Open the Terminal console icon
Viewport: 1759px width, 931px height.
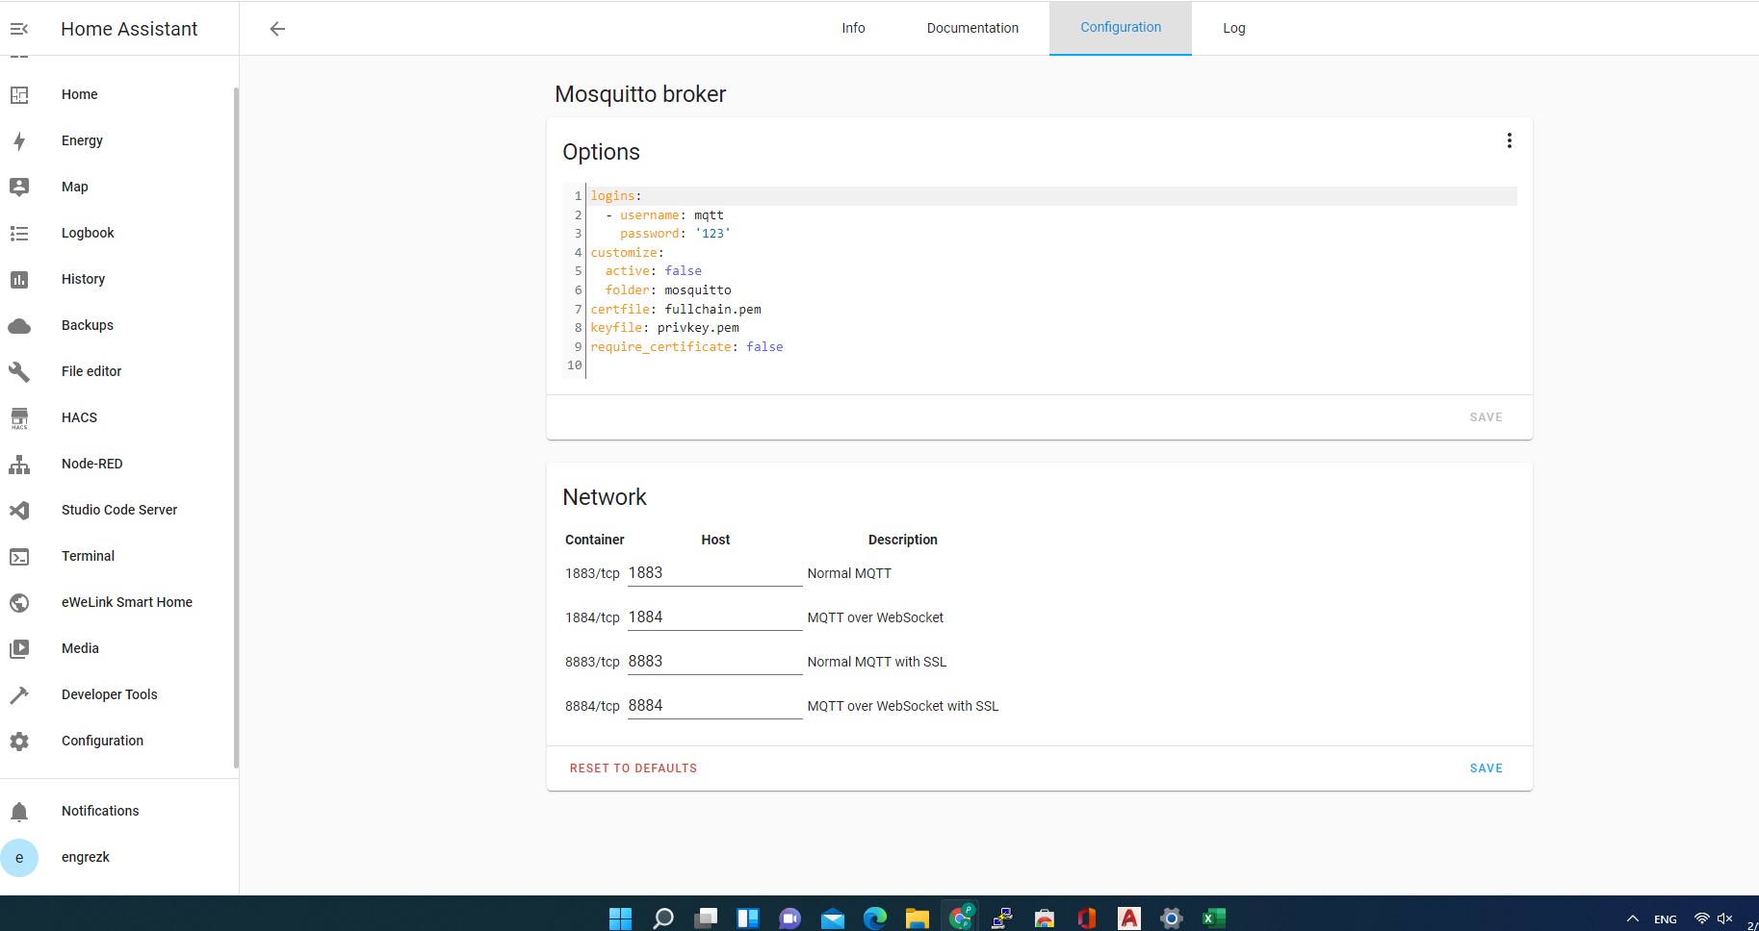click(x=19, y=557)
